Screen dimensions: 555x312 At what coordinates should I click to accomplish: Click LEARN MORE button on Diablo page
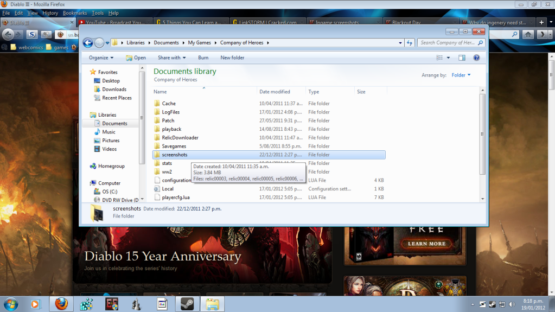click(426, 244)
